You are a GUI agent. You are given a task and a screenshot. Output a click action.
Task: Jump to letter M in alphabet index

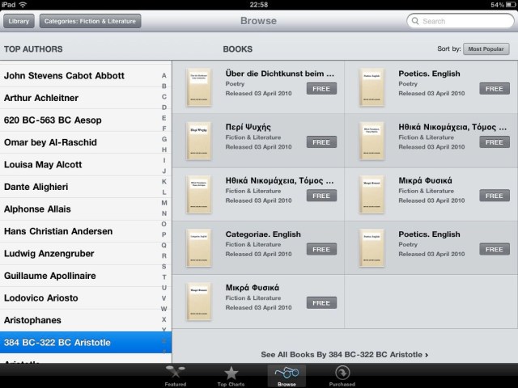[x=165, y=203]
